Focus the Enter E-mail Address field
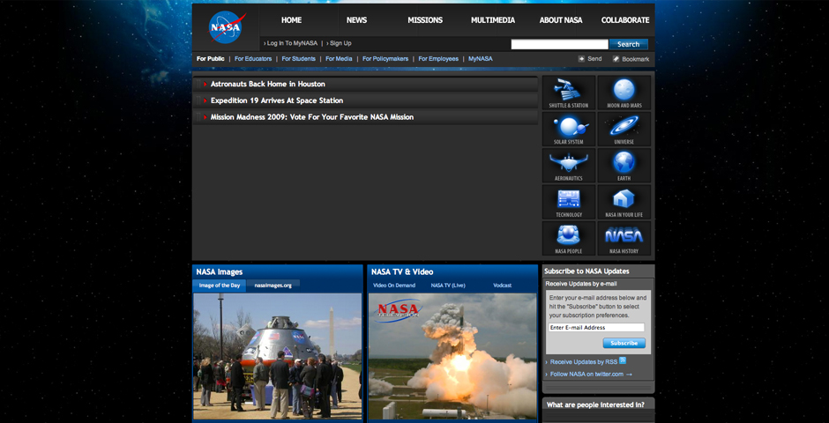Screen dimensions: 829x423 tap(596, 328)
